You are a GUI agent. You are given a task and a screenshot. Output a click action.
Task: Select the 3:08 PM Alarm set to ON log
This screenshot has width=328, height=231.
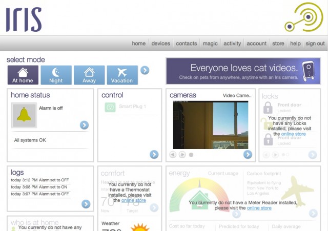click(x=39, y=187)
